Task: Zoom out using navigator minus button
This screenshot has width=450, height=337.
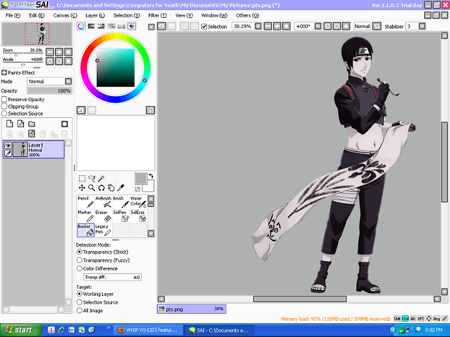Action: coord(49,52)
